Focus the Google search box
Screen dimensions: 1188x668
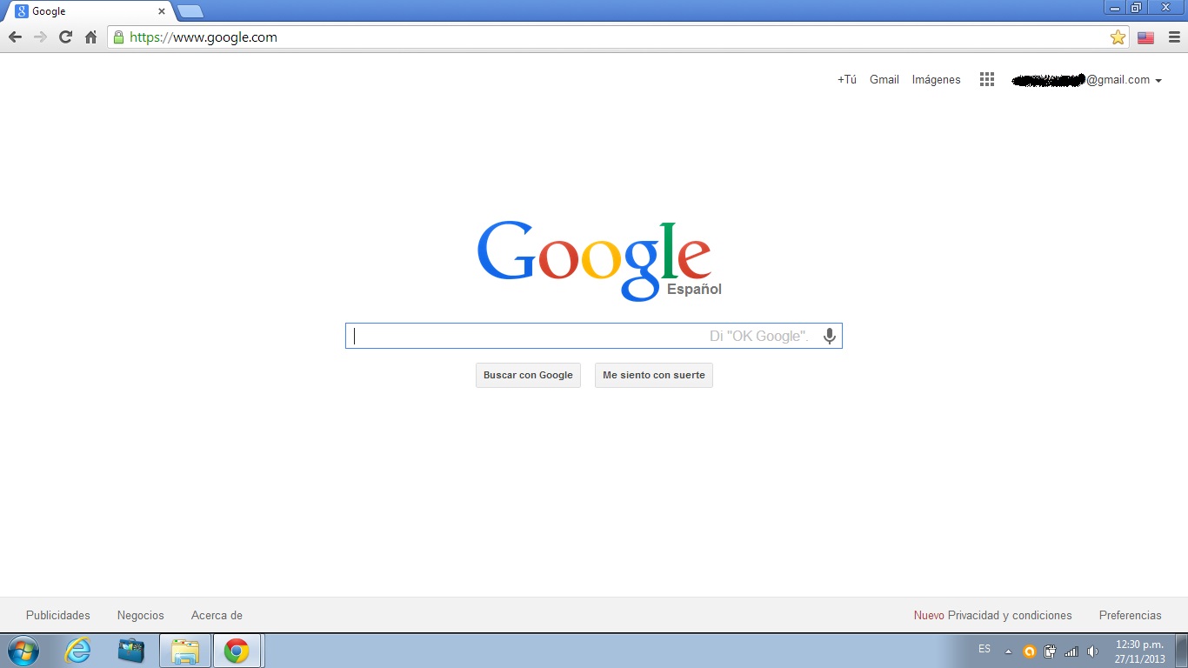point(594,336)
